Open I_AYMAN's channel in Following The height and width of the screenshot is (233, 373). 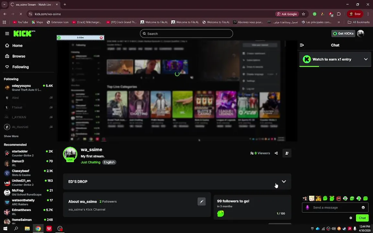pyautogui.click(x=28, y=117)
